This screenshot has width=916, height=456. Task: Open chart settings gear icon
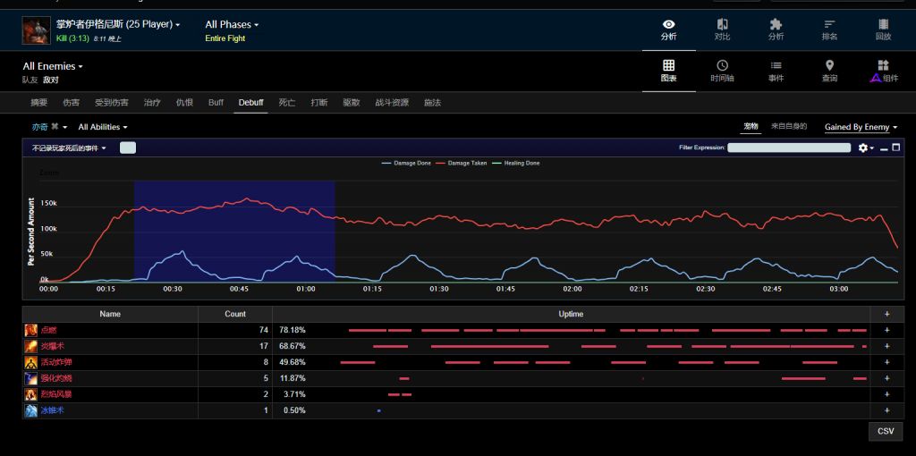coord(863,148)
